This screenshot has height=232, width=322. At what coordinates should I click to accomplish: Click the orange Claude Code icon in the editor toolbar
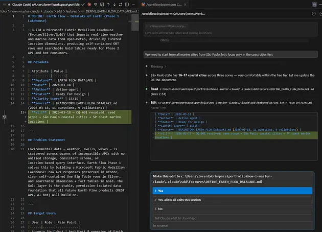coord(89,4)
